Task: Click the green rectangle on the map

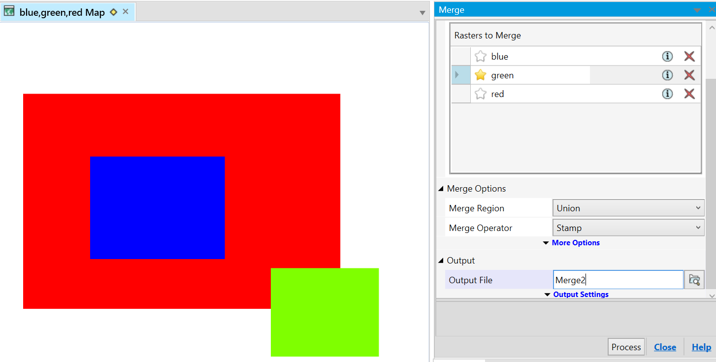Action: point(325,312)
